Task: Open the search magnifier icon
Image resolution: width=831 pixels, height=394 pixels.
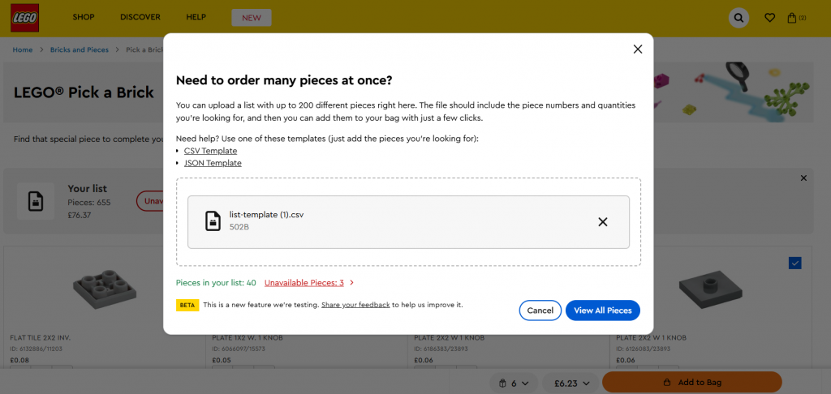Action: pos(738,17)
